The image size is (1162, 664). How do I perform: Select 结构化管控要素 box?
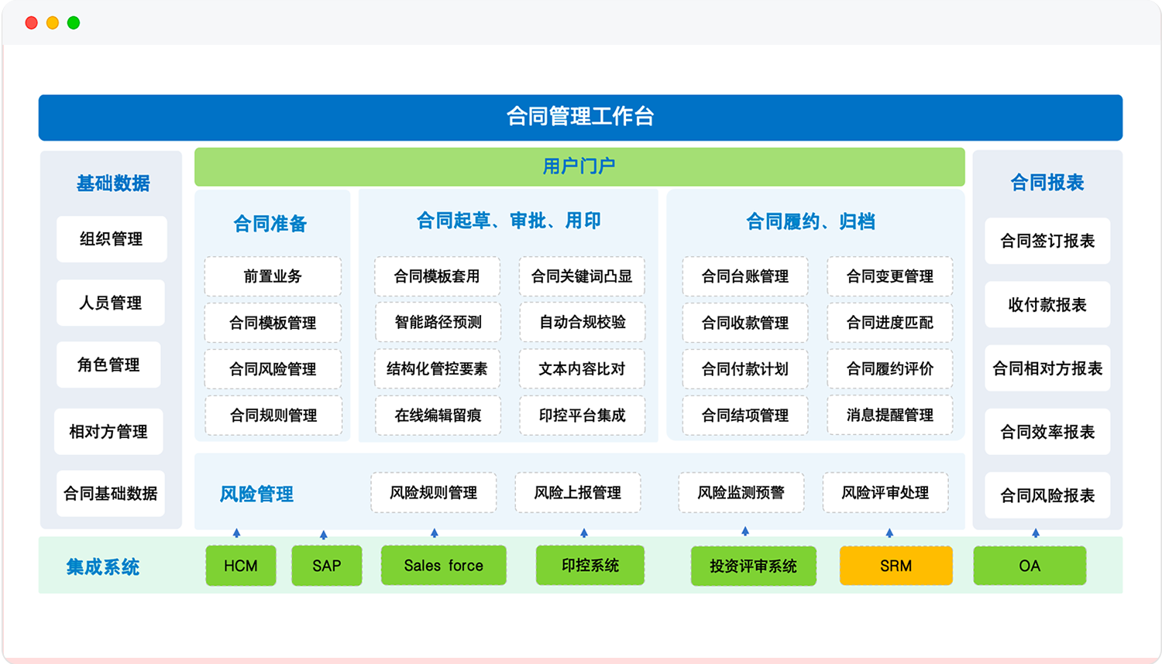(x=437, y=369)
